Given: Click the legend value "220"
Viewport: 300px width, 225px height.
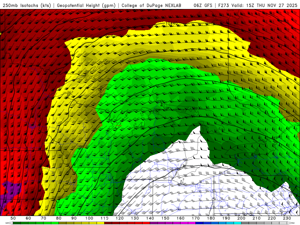Looking at the screenshot, I should 271,218.
